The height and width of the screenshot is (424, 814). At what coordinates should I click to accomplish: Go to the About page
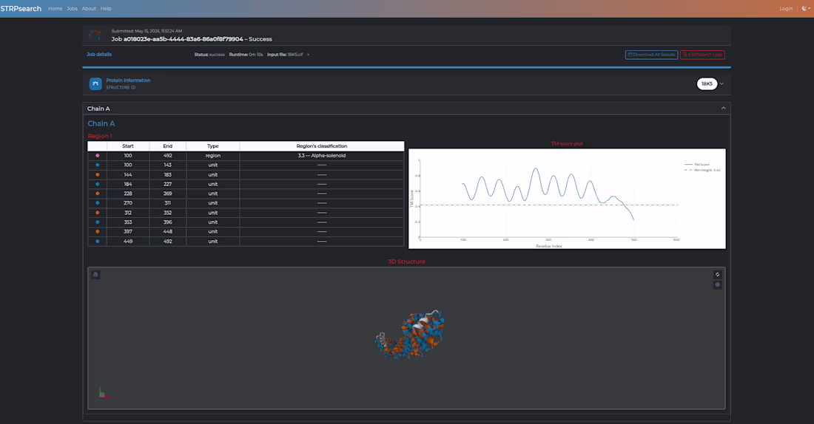(x=89, y=8)
